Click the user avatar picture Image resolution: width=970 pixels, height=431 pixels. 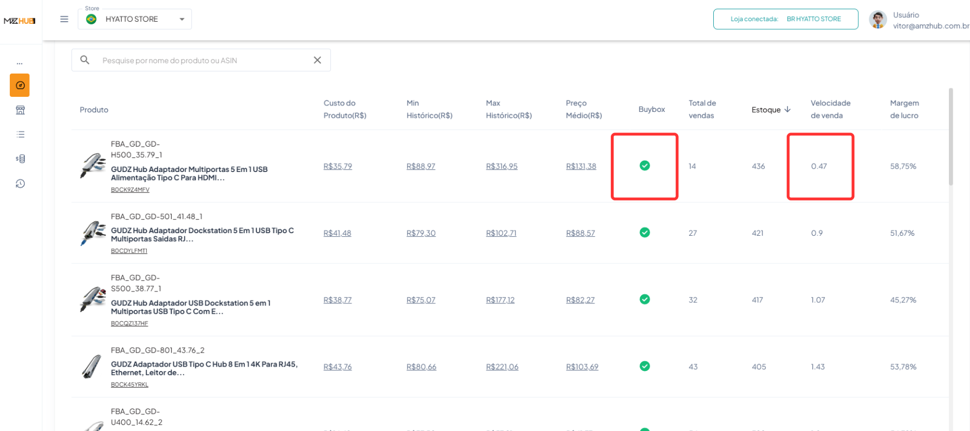point(878,20)
